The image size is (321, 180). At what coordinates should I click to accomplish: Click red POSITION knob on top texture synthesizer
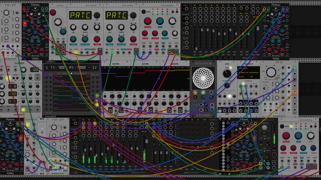click(x=147, y=21)
